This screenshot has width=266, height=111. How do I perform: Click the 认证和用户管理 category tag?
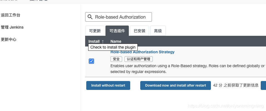tap(139, 59)
